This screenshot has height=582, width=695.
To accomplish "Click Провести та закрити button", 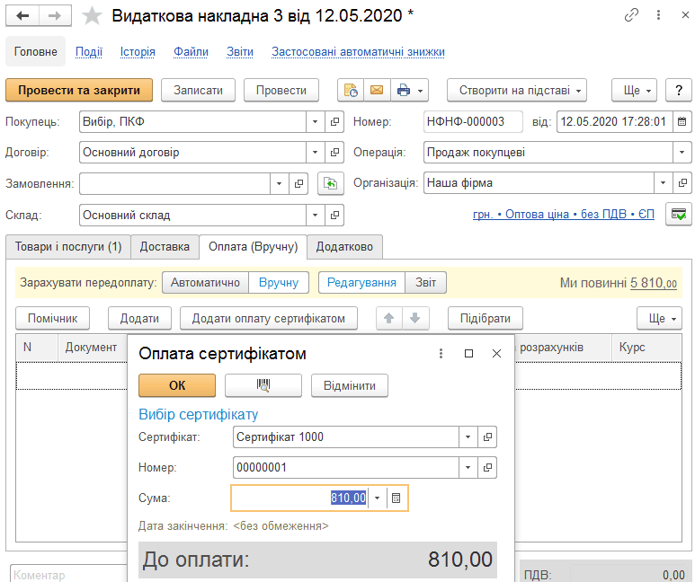I will [x=79, y=91].
